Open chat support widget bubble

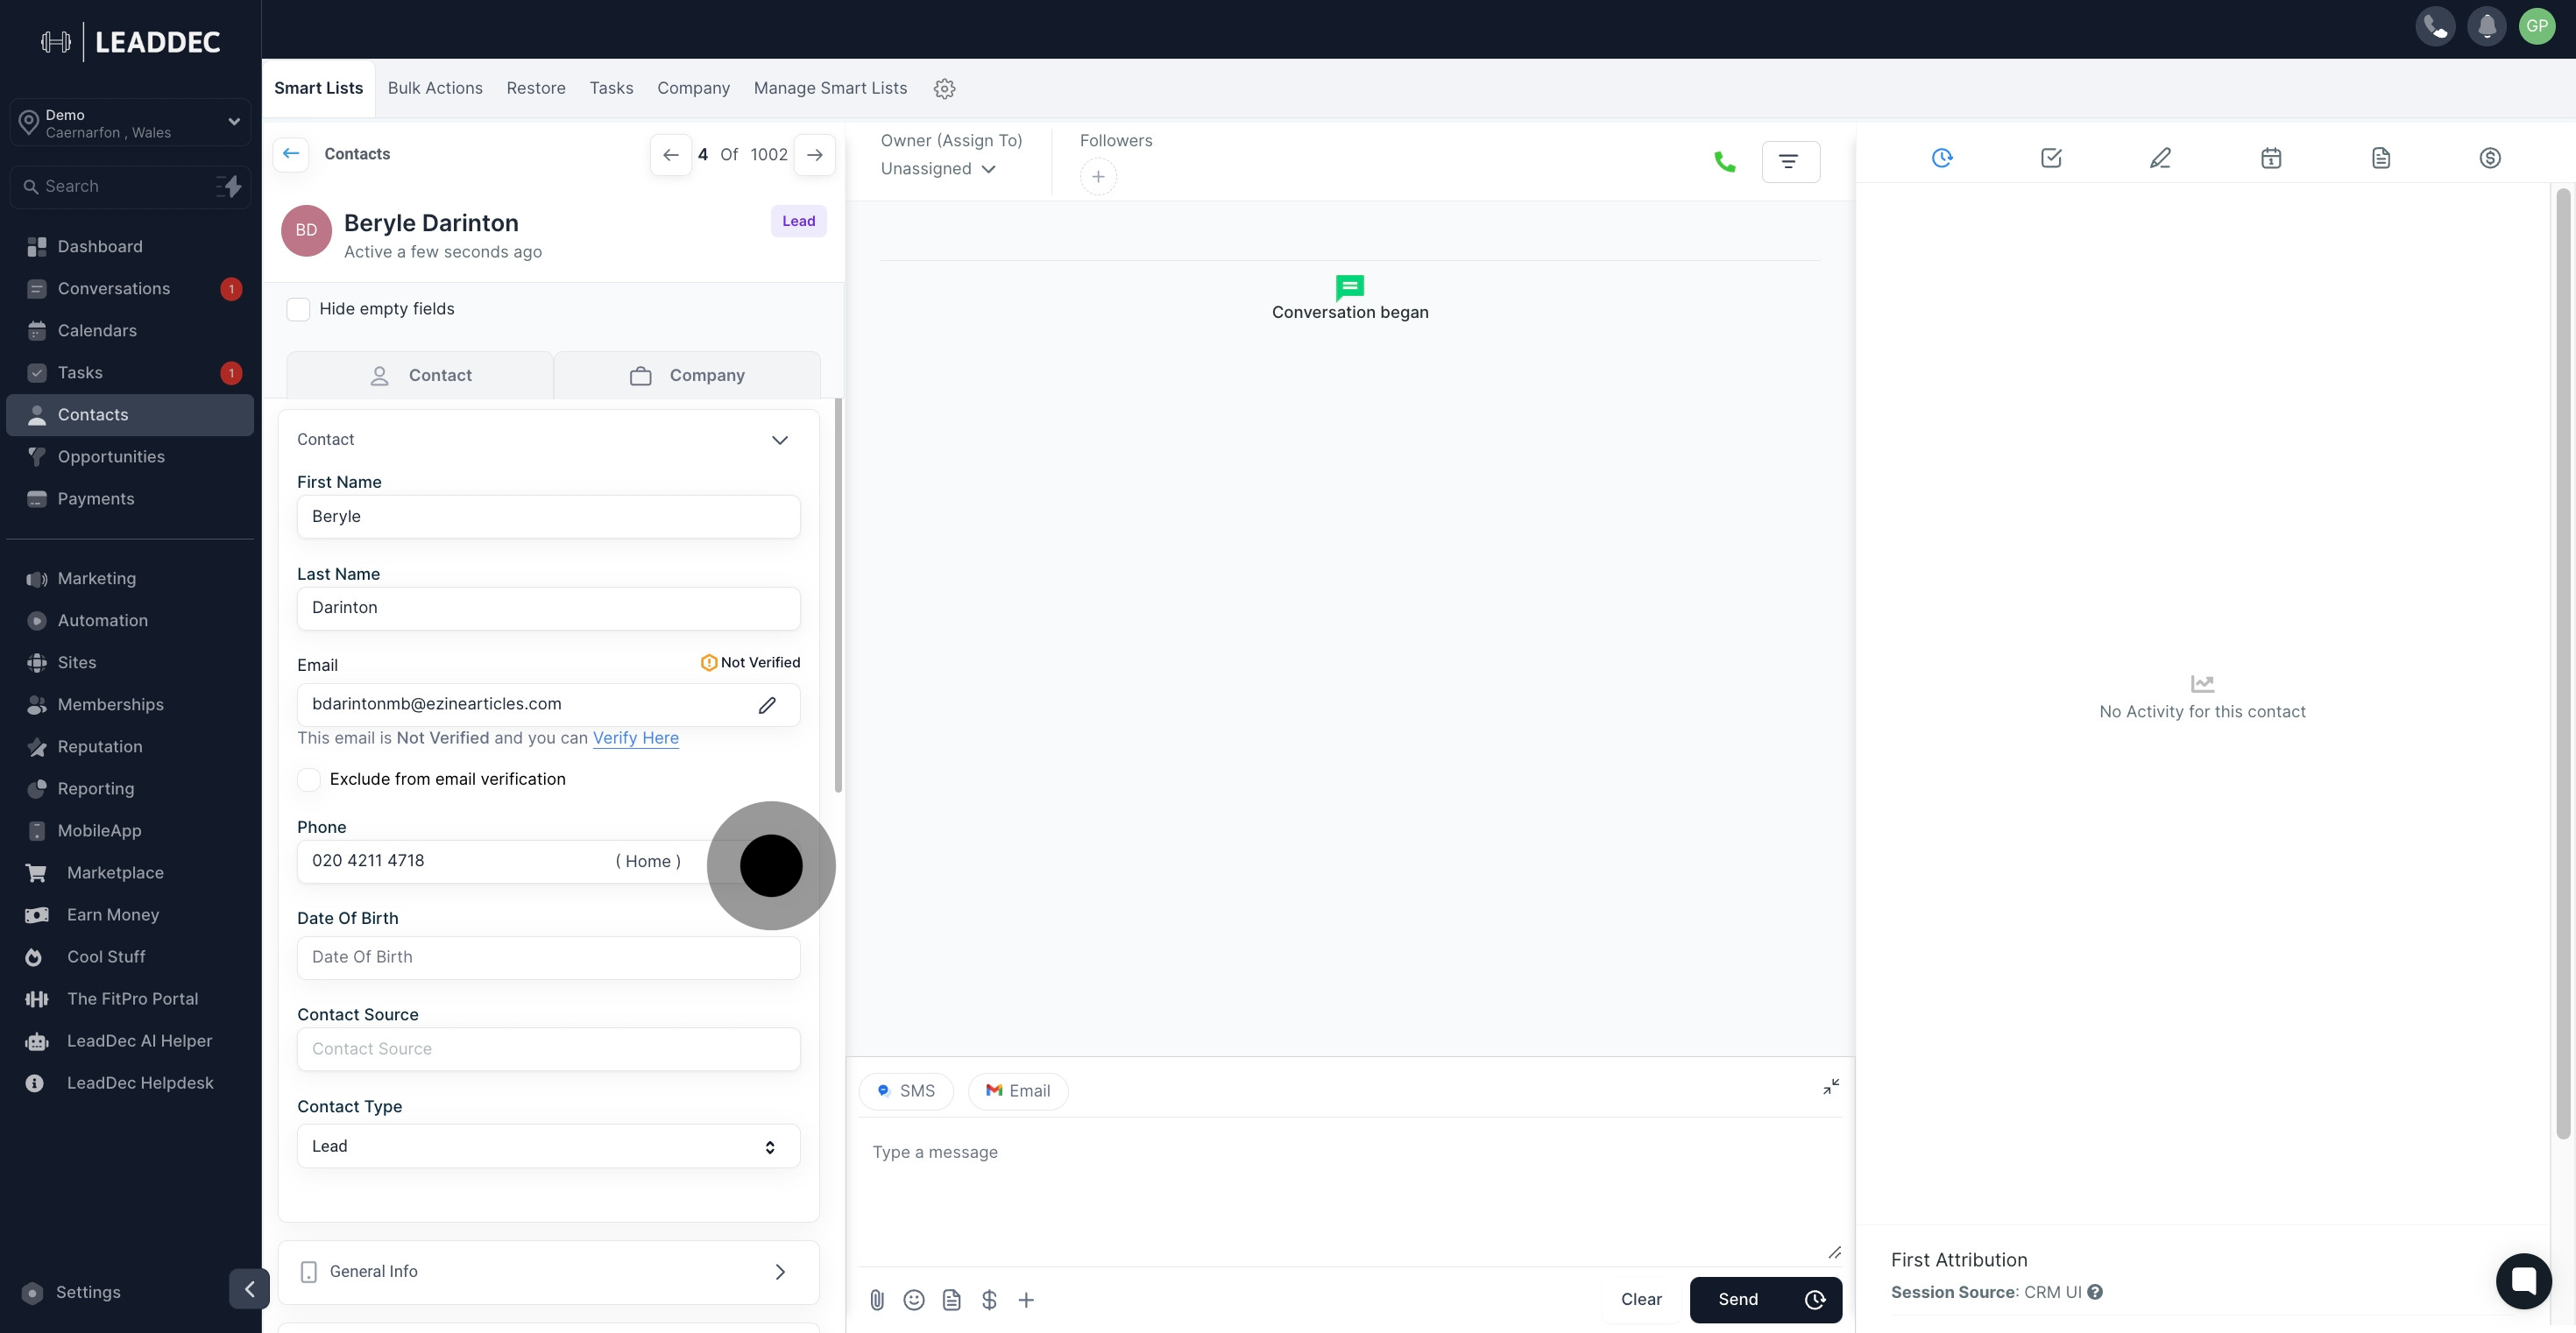coord(2523,1280)
